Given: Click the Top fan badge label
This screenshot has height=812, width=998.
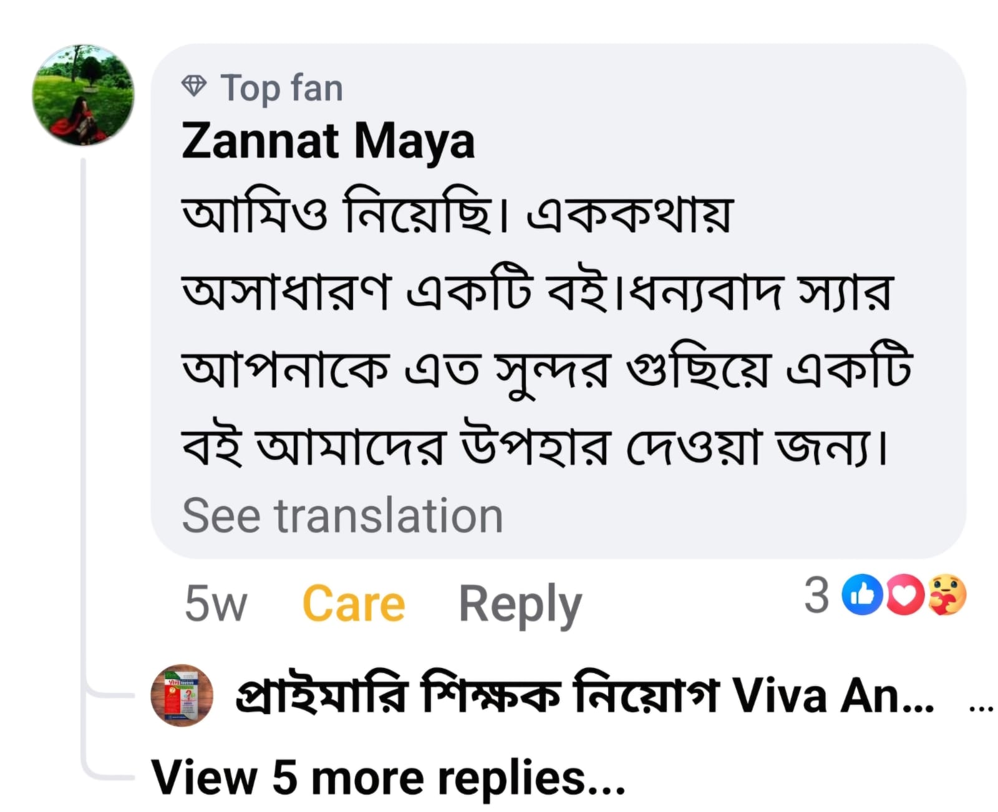Looking at the screenshot, I should click(x=281, y=87).
